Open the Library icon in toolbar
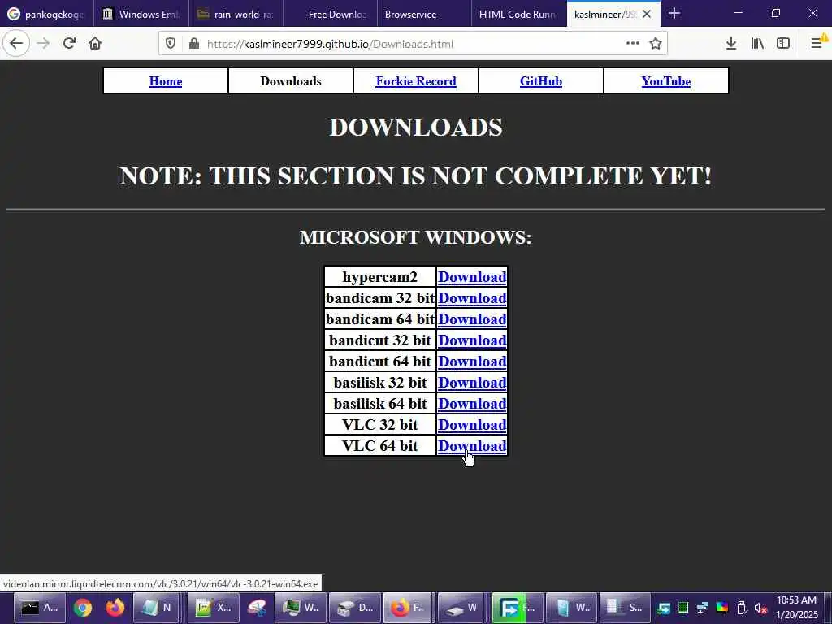Viewport: 832px width, 624px height. tap(757, 44)
